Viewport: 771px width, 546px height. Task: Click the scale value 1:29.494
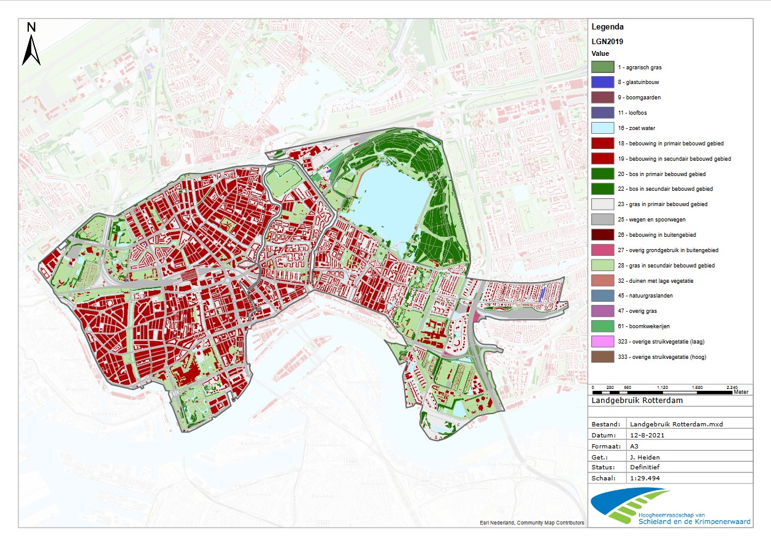(646, 477)
